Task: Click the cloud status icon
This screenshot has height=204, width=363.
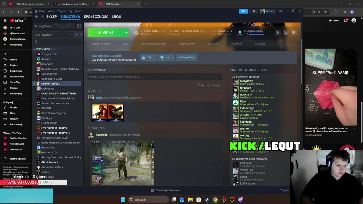Action: click(136, 33)
